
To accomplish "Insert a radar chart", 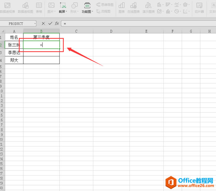I will coord(185,5).
